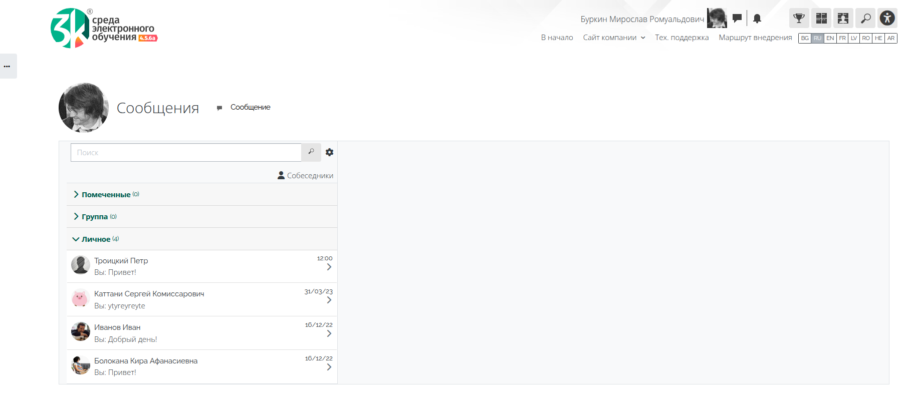The height and width of the screenshot is (393, 908).
Task: Open the trophy achievements icon
Action: tap(799, 19)
